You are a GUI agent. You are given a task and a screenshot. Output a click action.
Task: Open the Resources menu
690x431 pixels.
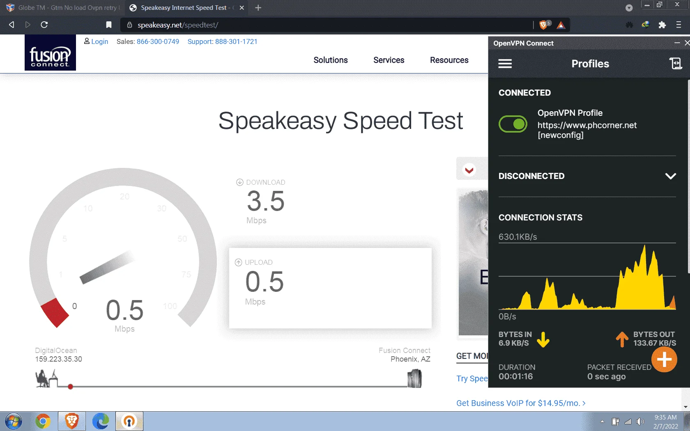tap(449, 60)
